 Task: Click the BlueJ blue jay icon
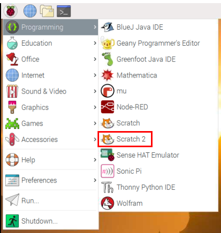click(x=107, y=27)
